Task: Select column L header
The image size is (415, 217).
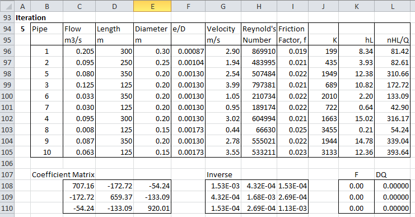Action: pyautogui.click(x=393, y=6)
